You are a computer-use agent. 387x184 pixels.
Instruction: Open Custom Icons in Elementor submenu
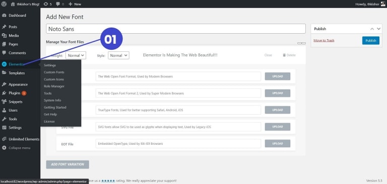point(54,79)
